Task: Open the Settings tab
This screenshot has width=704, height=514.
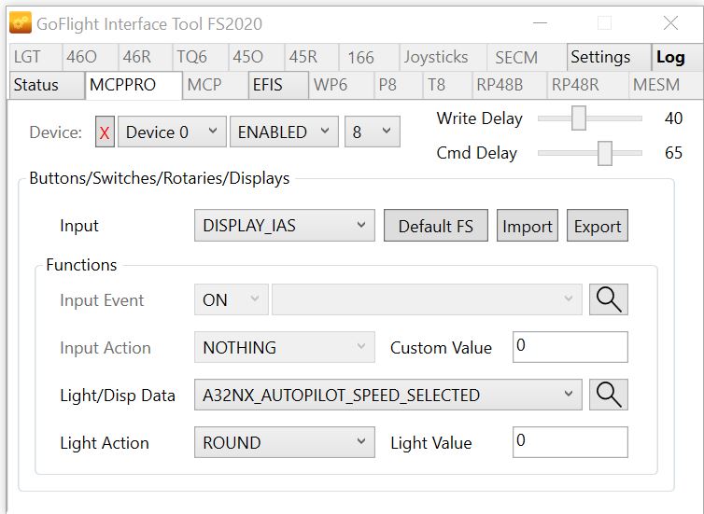Action: (600, 57)
